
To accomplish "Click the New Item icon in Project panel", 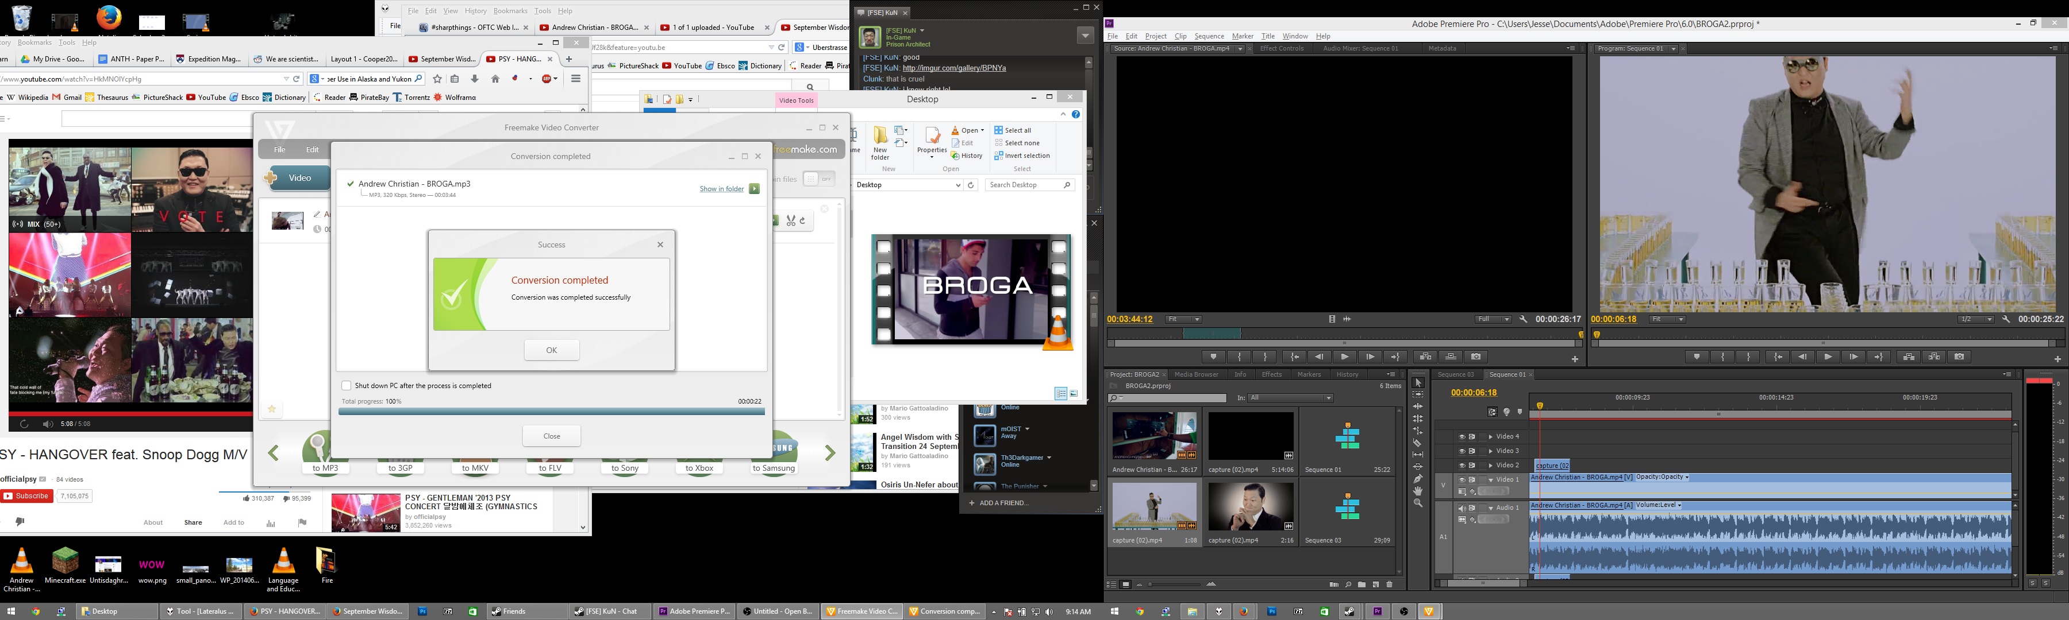I will [1376, 585].
